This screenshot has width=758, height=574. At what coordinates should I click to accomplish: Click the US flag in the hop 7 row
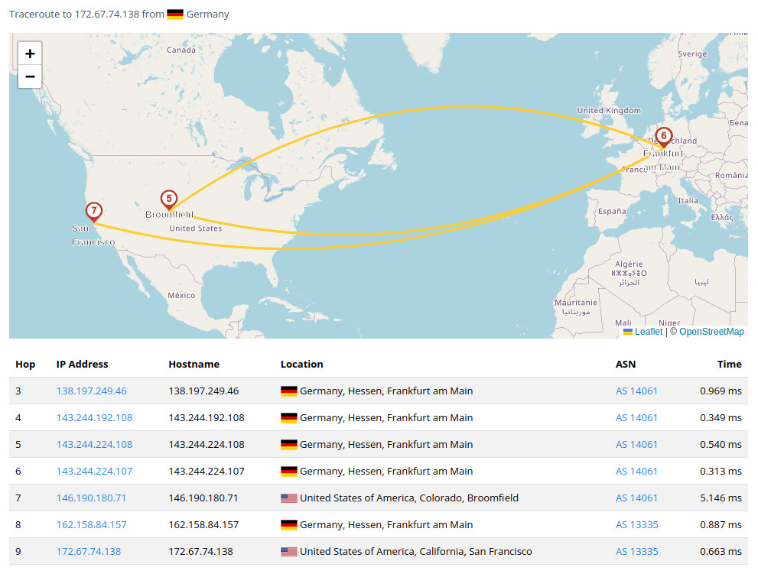pos(288,498)
